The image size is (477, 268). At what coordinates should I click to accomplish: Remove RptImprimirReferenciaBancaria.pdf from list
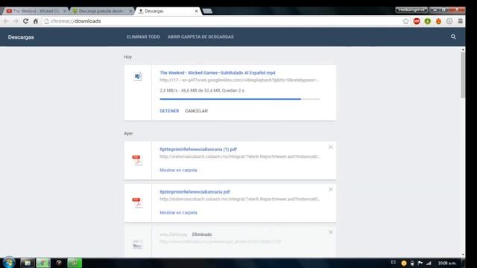(x=331, y=190)
